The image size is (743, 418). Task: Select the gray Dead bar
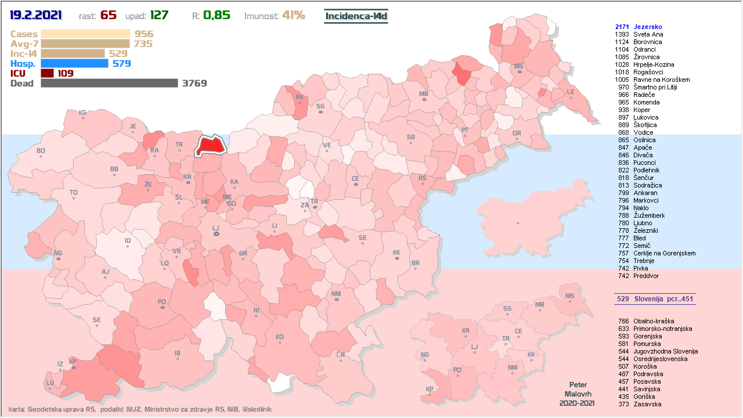click(109, 83)
